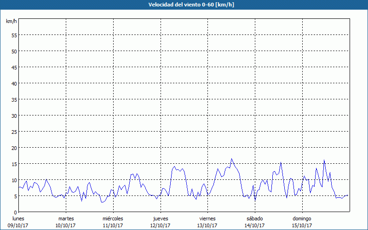Pick the 14/10/17 date label
Image resolution: width=368 pixels, height=230 pixels.
coord(254,225)
